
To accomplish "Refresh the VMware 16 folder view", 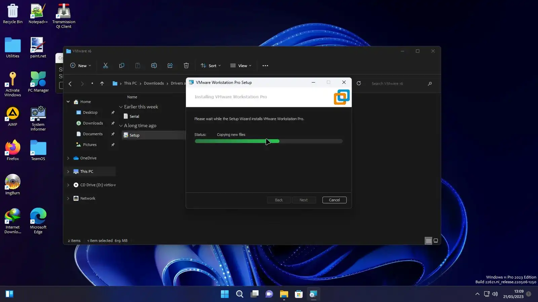I will pos(359,83).
